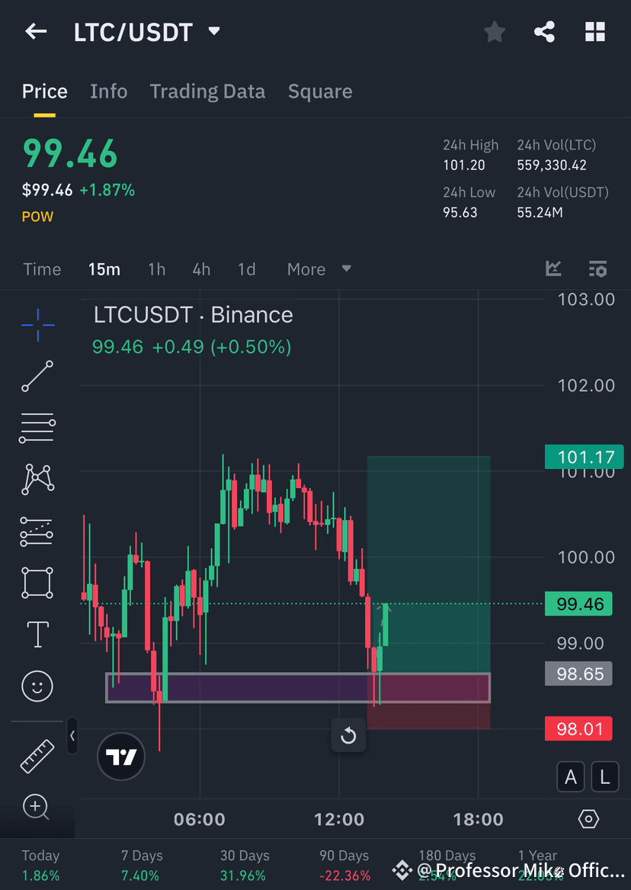Toggle auto scale with the A button

[x=571, y=776]
